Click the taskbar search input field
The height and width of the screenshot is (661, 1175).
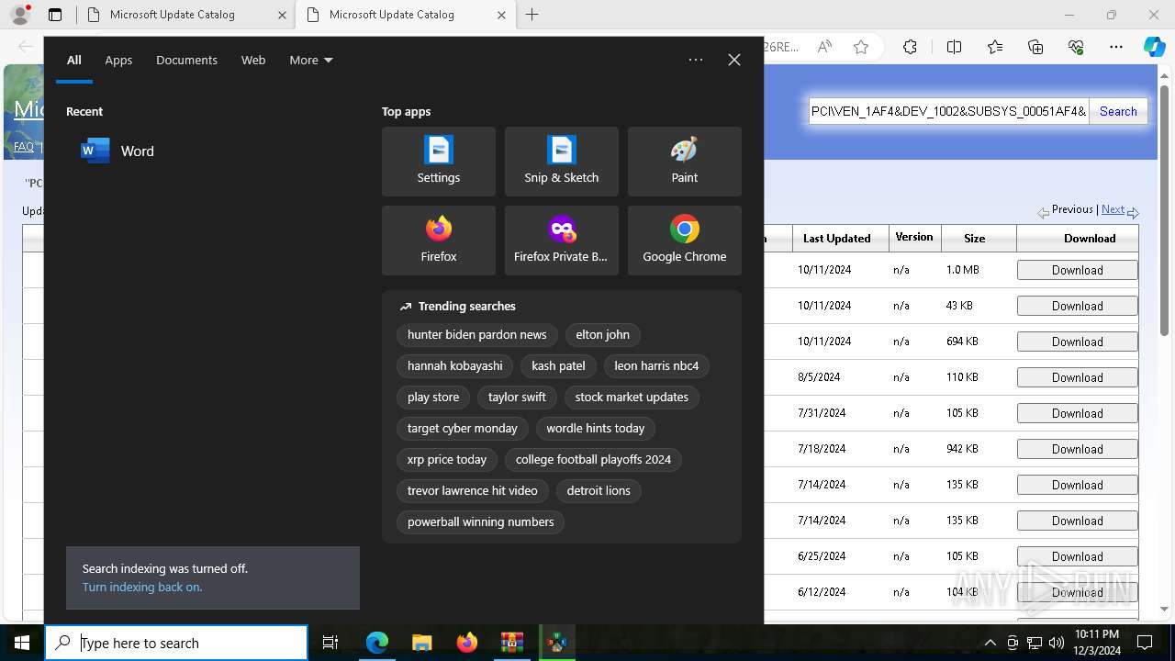coord(176,643)
